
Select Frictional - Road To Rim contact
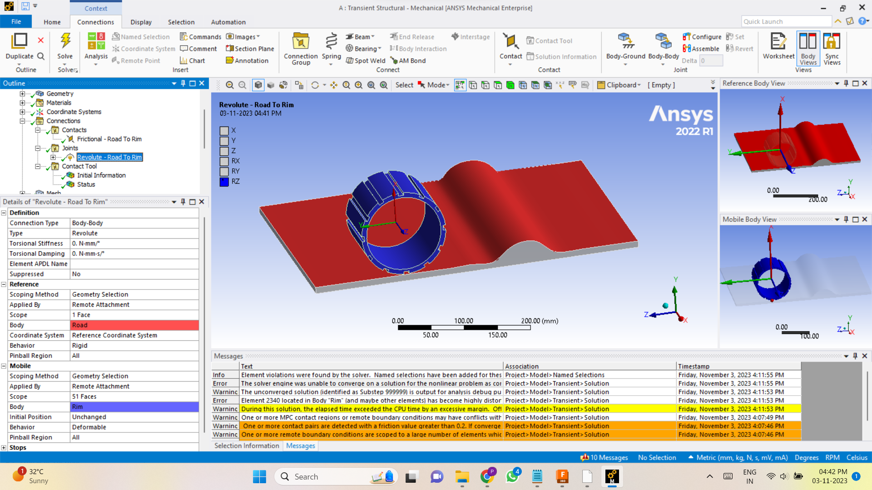tap(109, 139)
